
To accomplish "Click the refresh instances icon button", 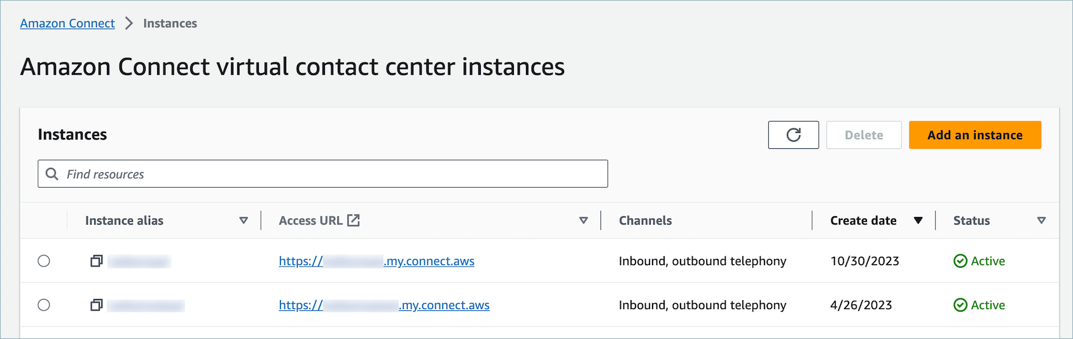I will (x=793, y=135).
